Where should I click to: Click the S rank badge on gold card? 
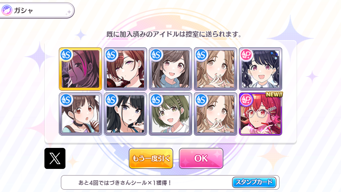[x=66, y=55]
